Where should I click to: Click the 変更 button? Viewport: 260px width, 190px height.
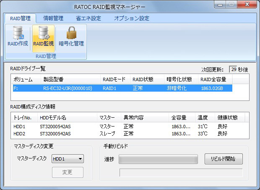click(68, 172)
